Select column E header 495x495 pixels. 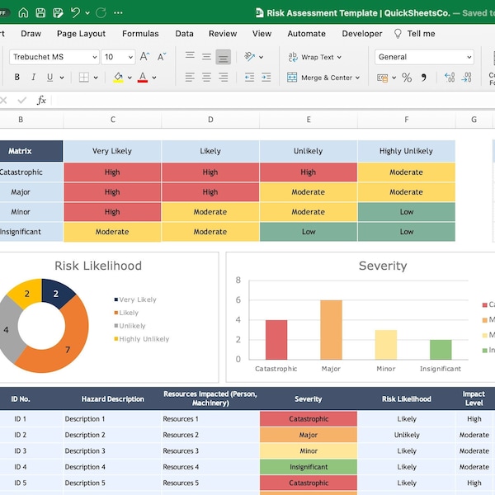309,120
